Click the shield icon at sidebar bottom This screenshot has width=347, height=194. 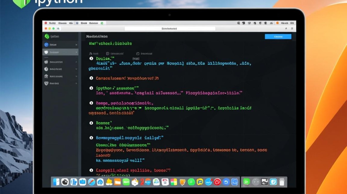point(46,84)
